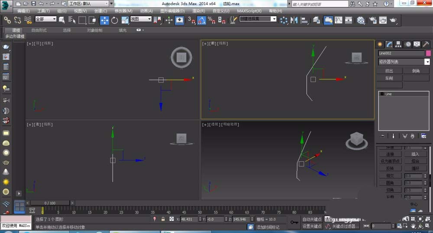The height and width of the screenshot is (233, 433).
Task: Click the 车削 (Lathe) modifier button
Action: click(x=390, y=78)
